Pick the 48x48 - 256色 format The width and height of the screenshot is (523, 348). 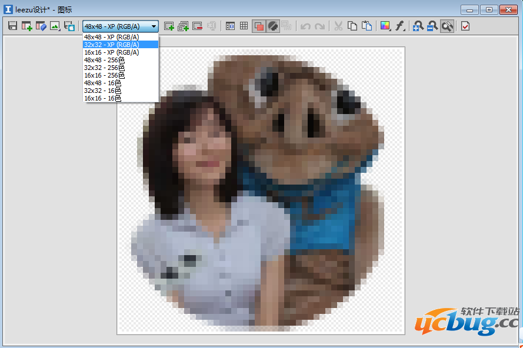click(x=121, y=60)
